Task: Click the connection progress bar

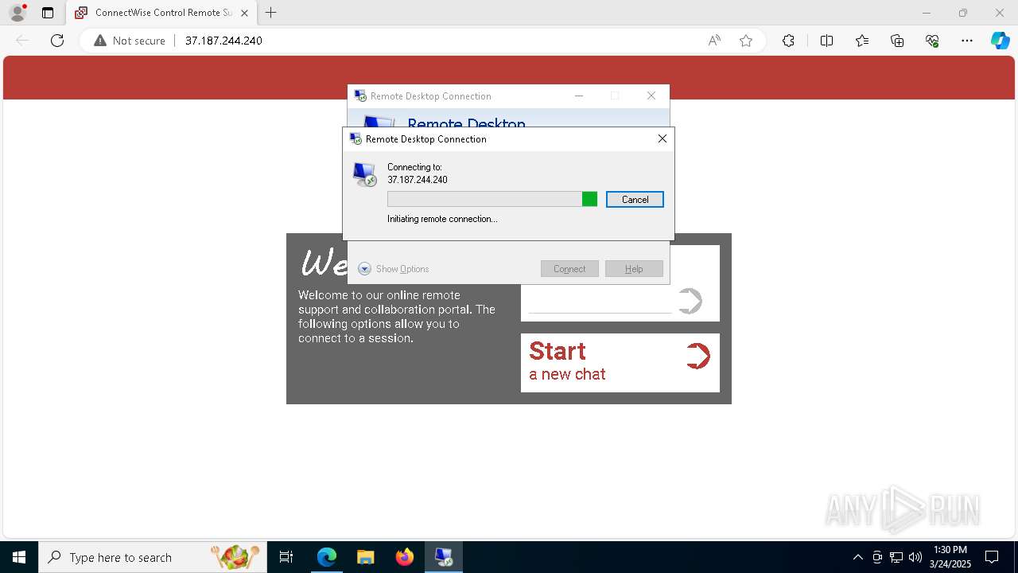Action: (x=492, y=199)
